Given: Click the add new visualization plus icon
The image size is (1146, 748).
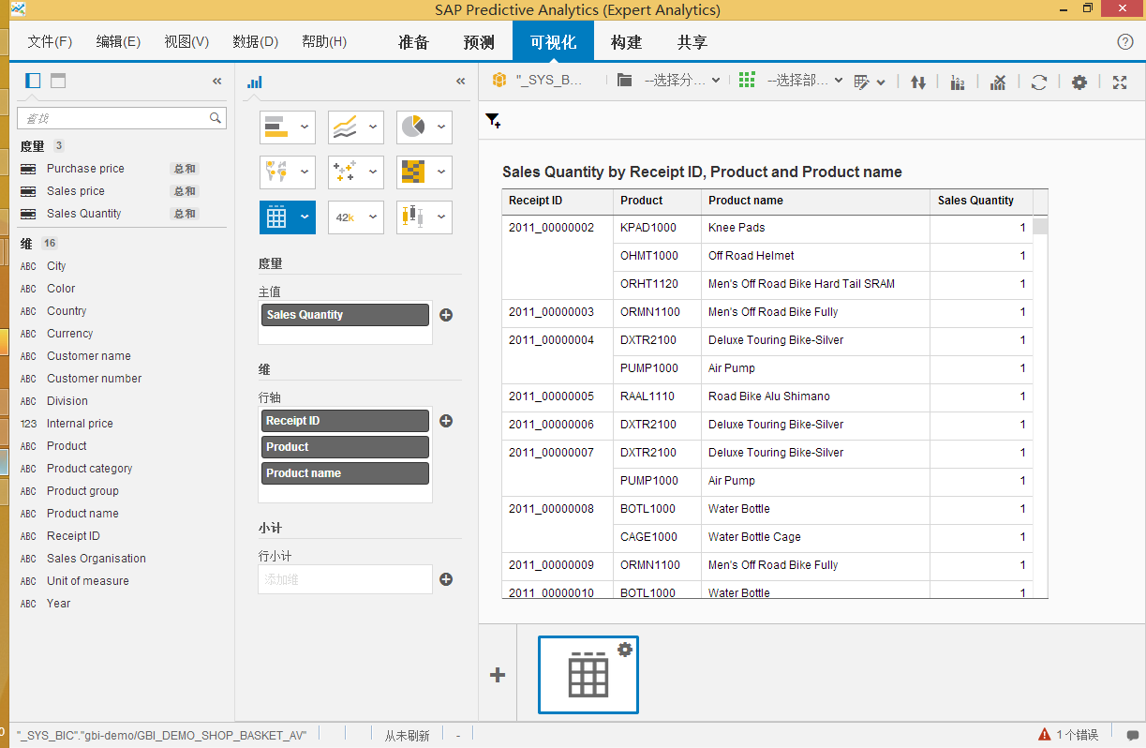Looking at the screenshot, I should pos(498,675).
